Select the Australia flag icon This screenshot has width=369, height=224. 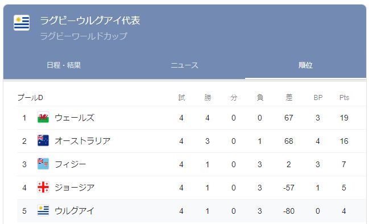click(43, 140)
